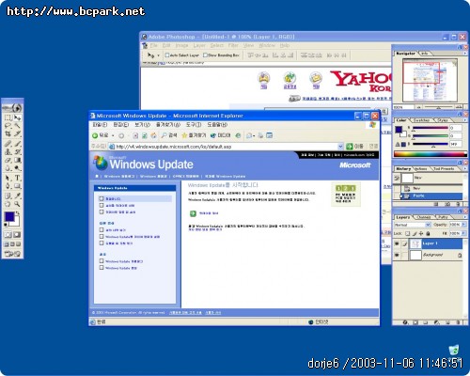
Task: Enable Show Bounding Box checkbox
Action: pos(205,55)
